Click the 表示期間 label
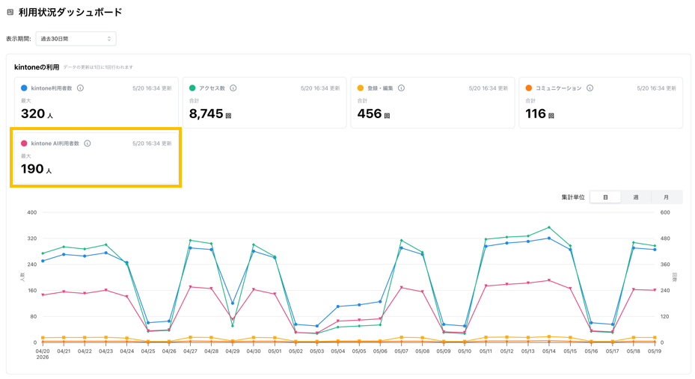This screenshot has height=379, width=695. tap(18, 39)
